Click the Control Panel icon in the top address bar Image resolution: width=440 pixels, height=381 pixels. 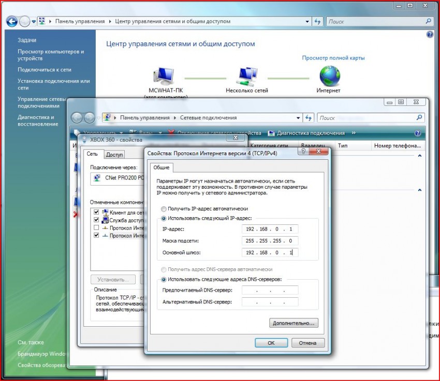[42, 21]
